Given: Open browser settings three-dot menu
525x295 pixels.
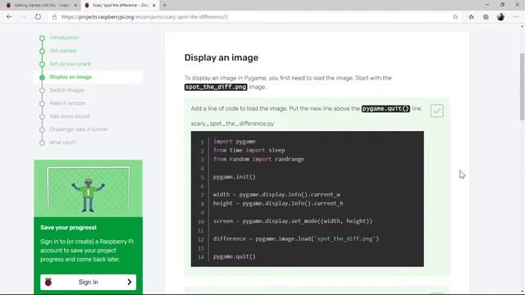Looking at the screenshot, I should pyautogui.click(x=516, y=16).
